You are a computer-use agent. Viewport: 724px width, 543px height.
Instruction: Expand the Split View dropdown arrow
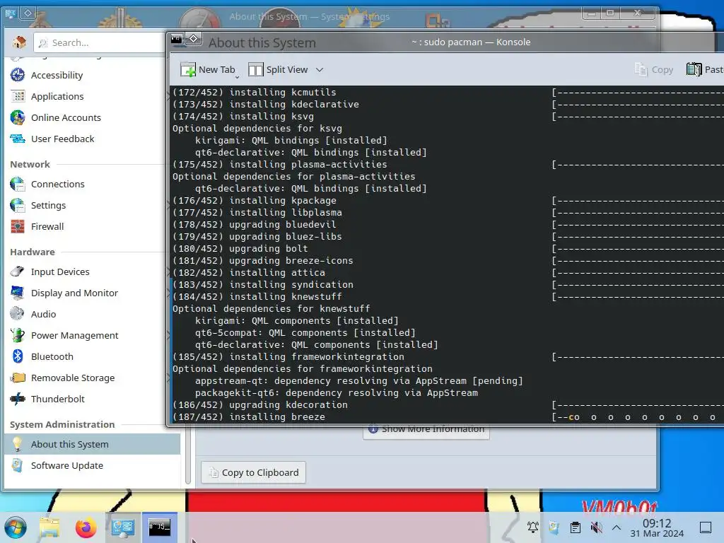(320, 70)
